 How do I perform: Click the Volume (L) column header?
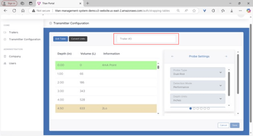(88, 54)
